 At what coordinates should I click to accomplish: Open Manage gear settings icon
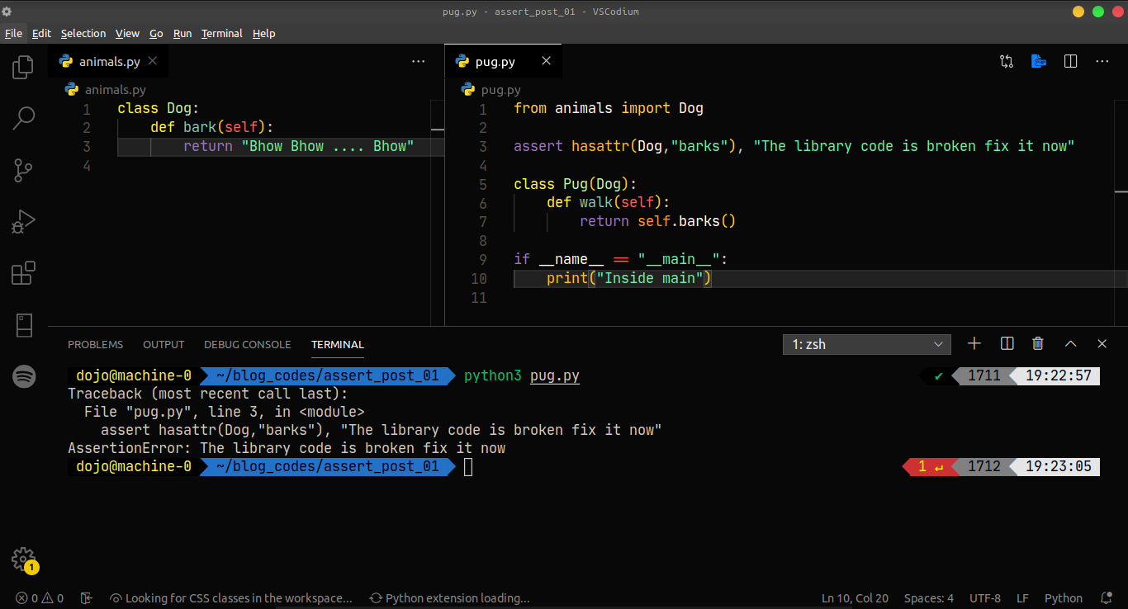coord(23,559)
